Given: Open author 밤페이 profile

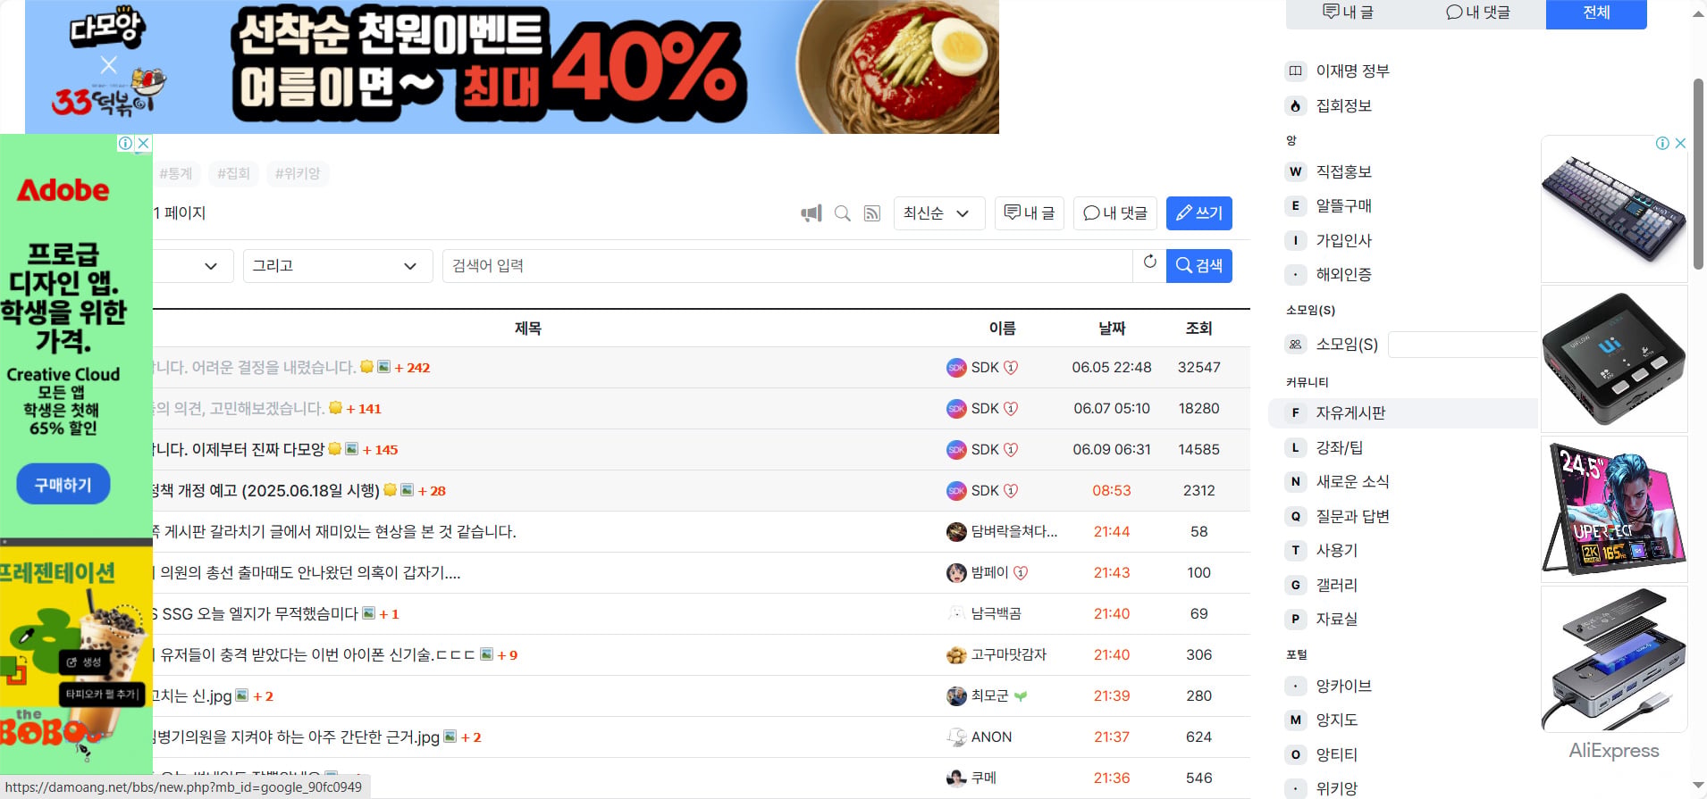Looking at the screenshot, I should pyautogui.click(x=988, y=572).
